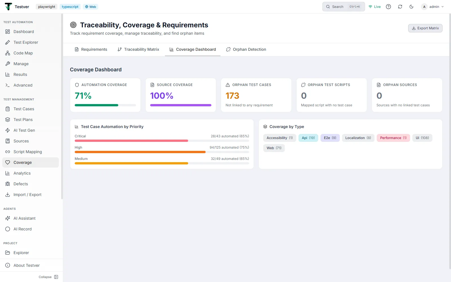Click the 100% source coverage value
The width and height of the screenshot is (451, 282).
pyautogui.click(x=162, y=96)
